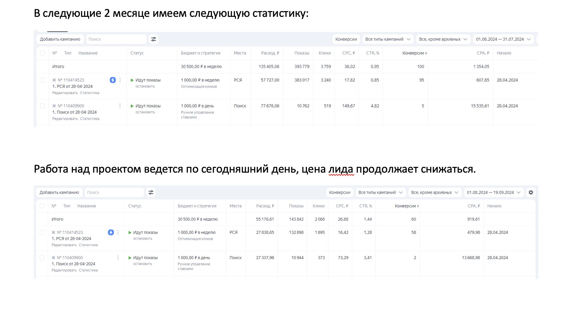Open three-dot menu for top table's Поиск campaign
The width and height of the screenshot is (566, 323).
120,106
